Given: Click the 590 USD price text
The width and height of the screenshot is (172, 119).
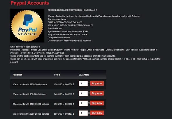Looking at the screenshot, I should [64, 114].
